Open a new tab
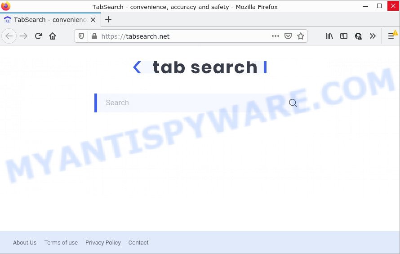The width and height of the screenshot is (400, 254). 108,19
